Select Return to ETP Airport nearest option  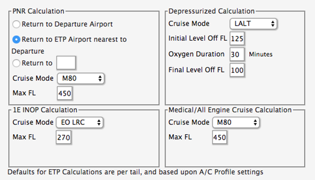pos(16,39)
